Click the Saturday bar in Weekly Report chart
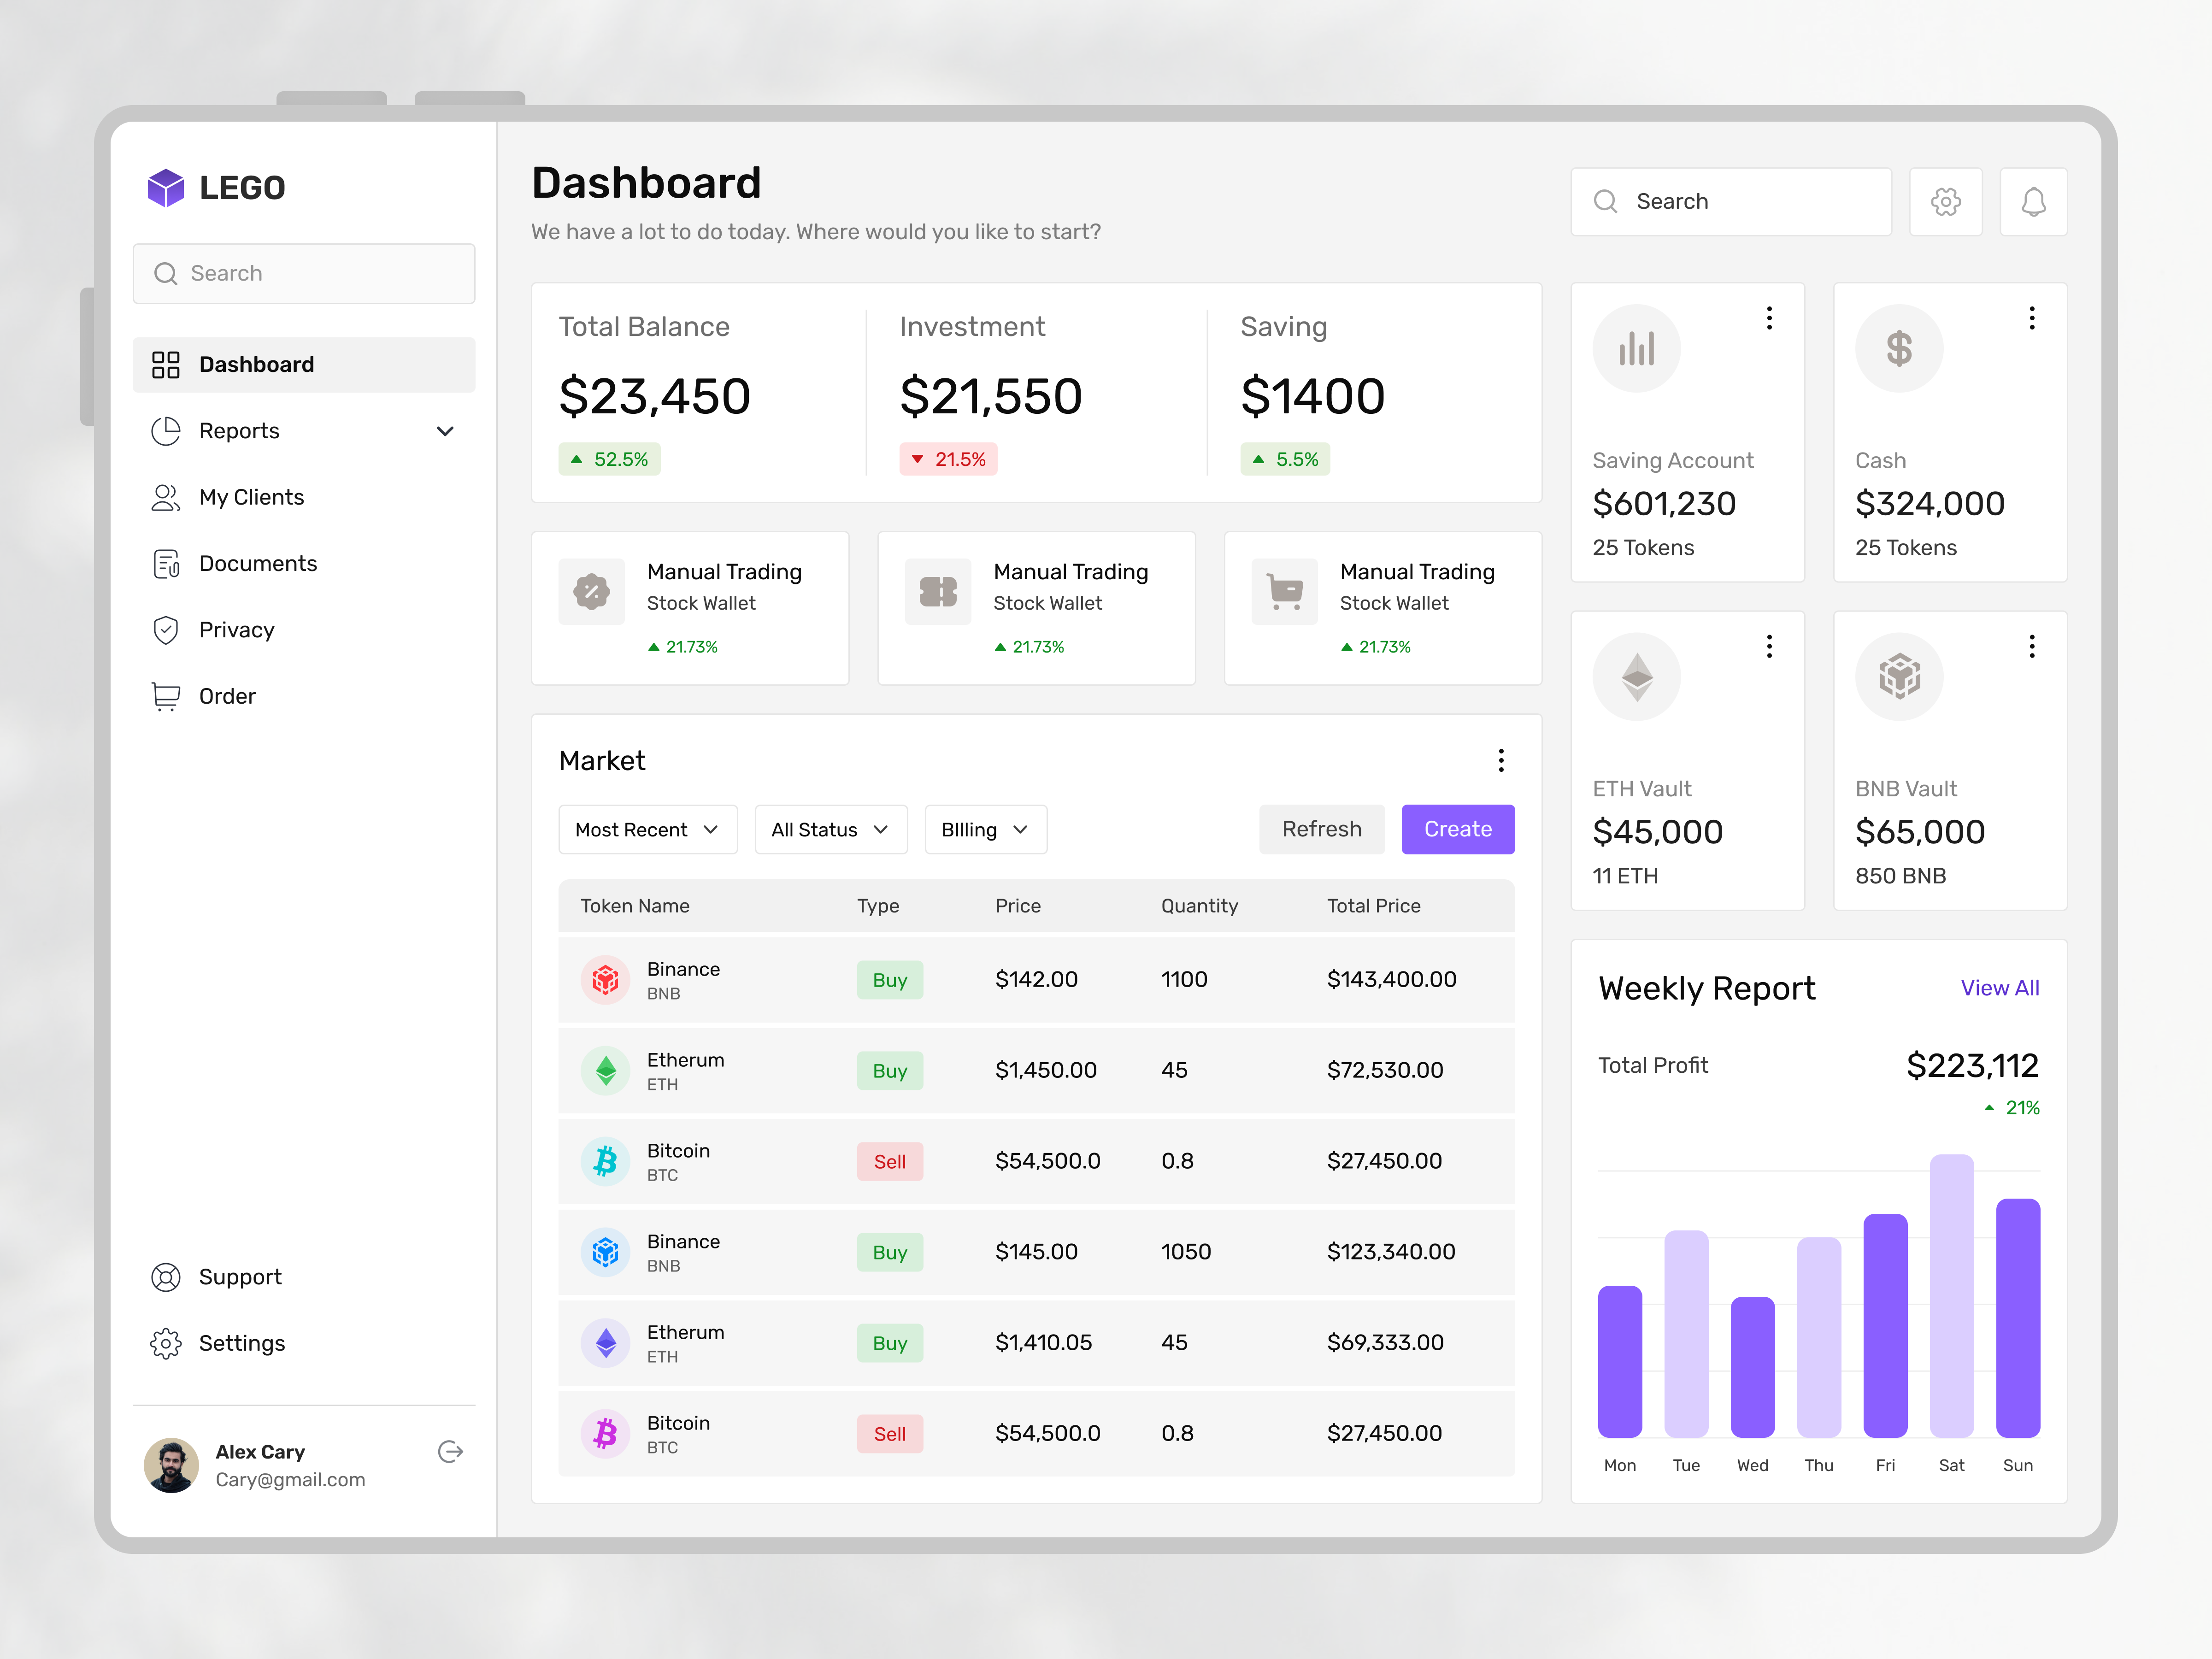The width and height of the screenshot is (2212, 1659). [x=1951, y=1300]
